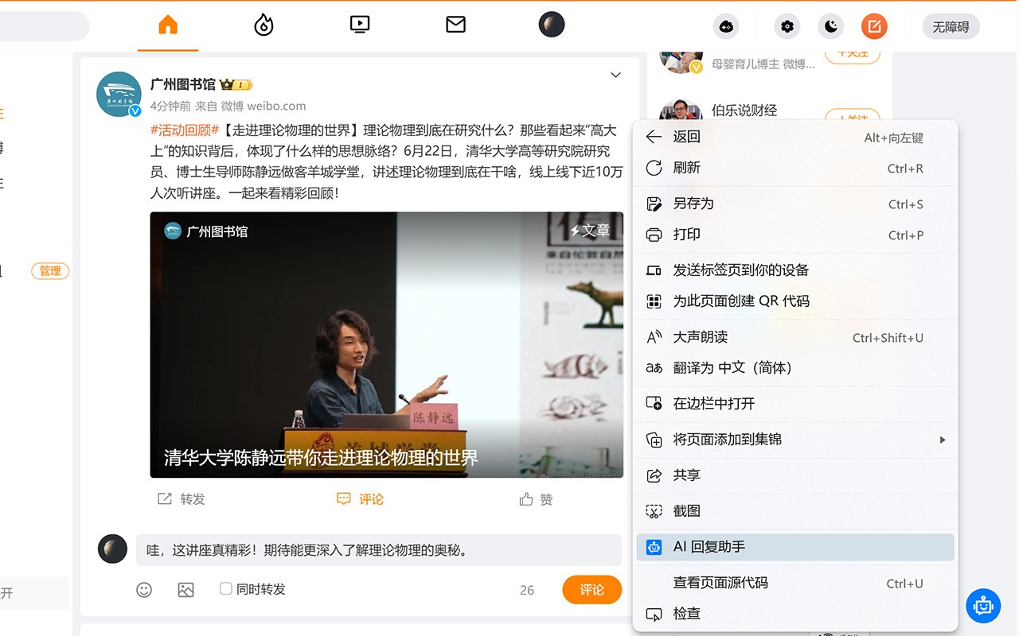Select 刷新 in the context menu
The height and width of the screenshot is (636, 1019).
pyautogui.click(x=795, y=168)
